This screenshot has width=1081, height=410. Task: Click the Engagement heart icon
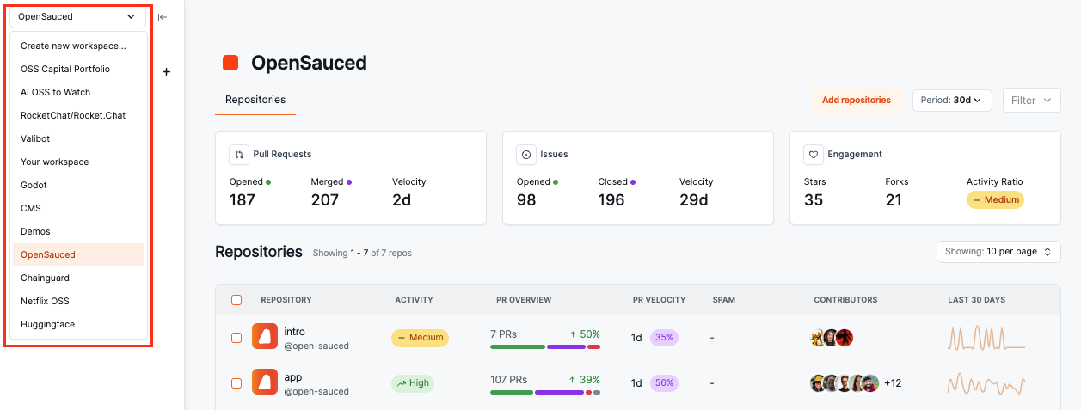click(814, 155)
